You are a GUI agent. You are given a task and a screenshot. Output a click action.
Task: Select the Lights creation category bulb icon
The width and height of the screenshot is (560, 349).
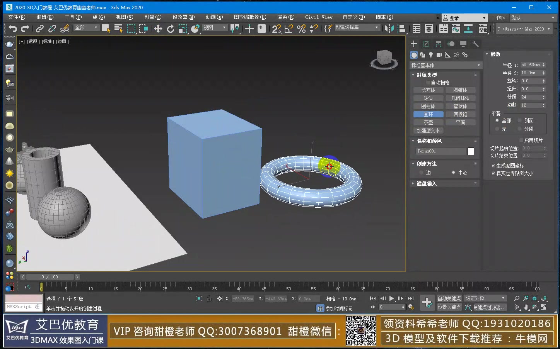pyautogui.click(x=430, y=55)
